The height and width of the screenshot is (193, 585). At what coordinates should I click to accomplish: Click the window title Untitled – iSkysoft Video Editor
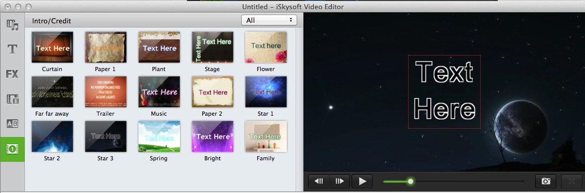click(293, 7)
